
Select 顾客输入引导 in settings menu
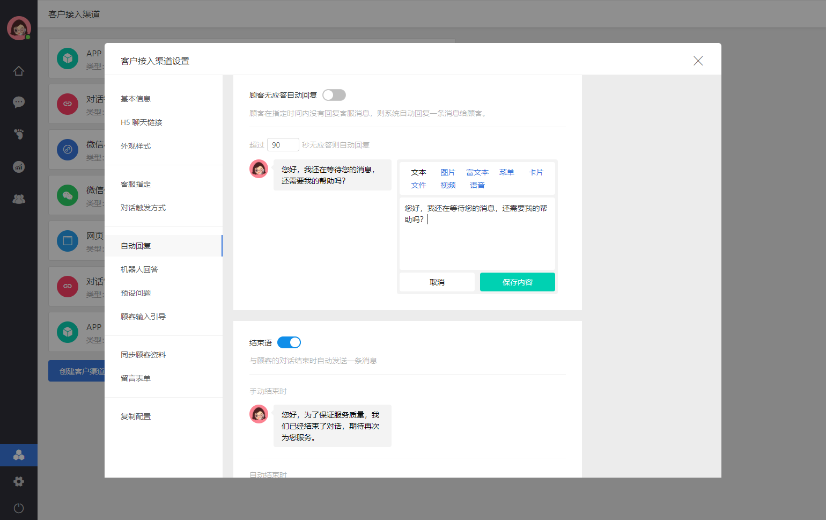tap(164, 317)
